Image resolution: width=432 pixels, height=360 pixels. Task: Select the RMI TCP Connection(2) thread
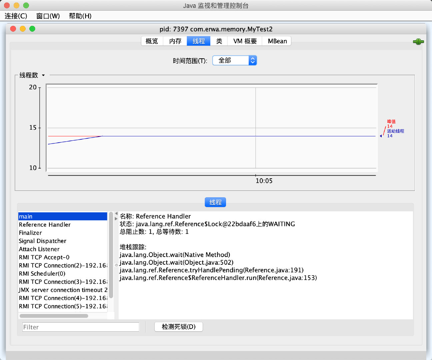coord(63,265)
